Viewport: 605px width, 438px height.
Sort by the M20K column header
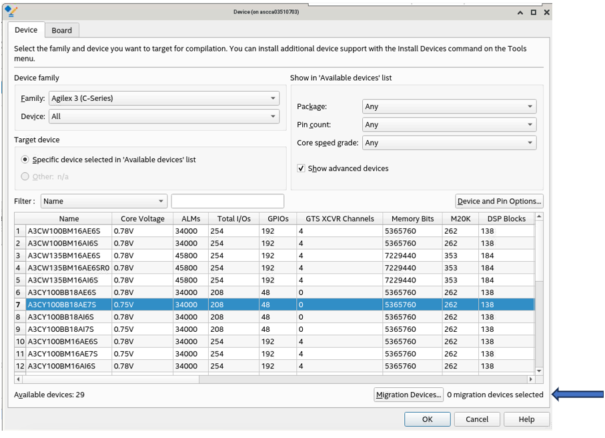point(460,218)
